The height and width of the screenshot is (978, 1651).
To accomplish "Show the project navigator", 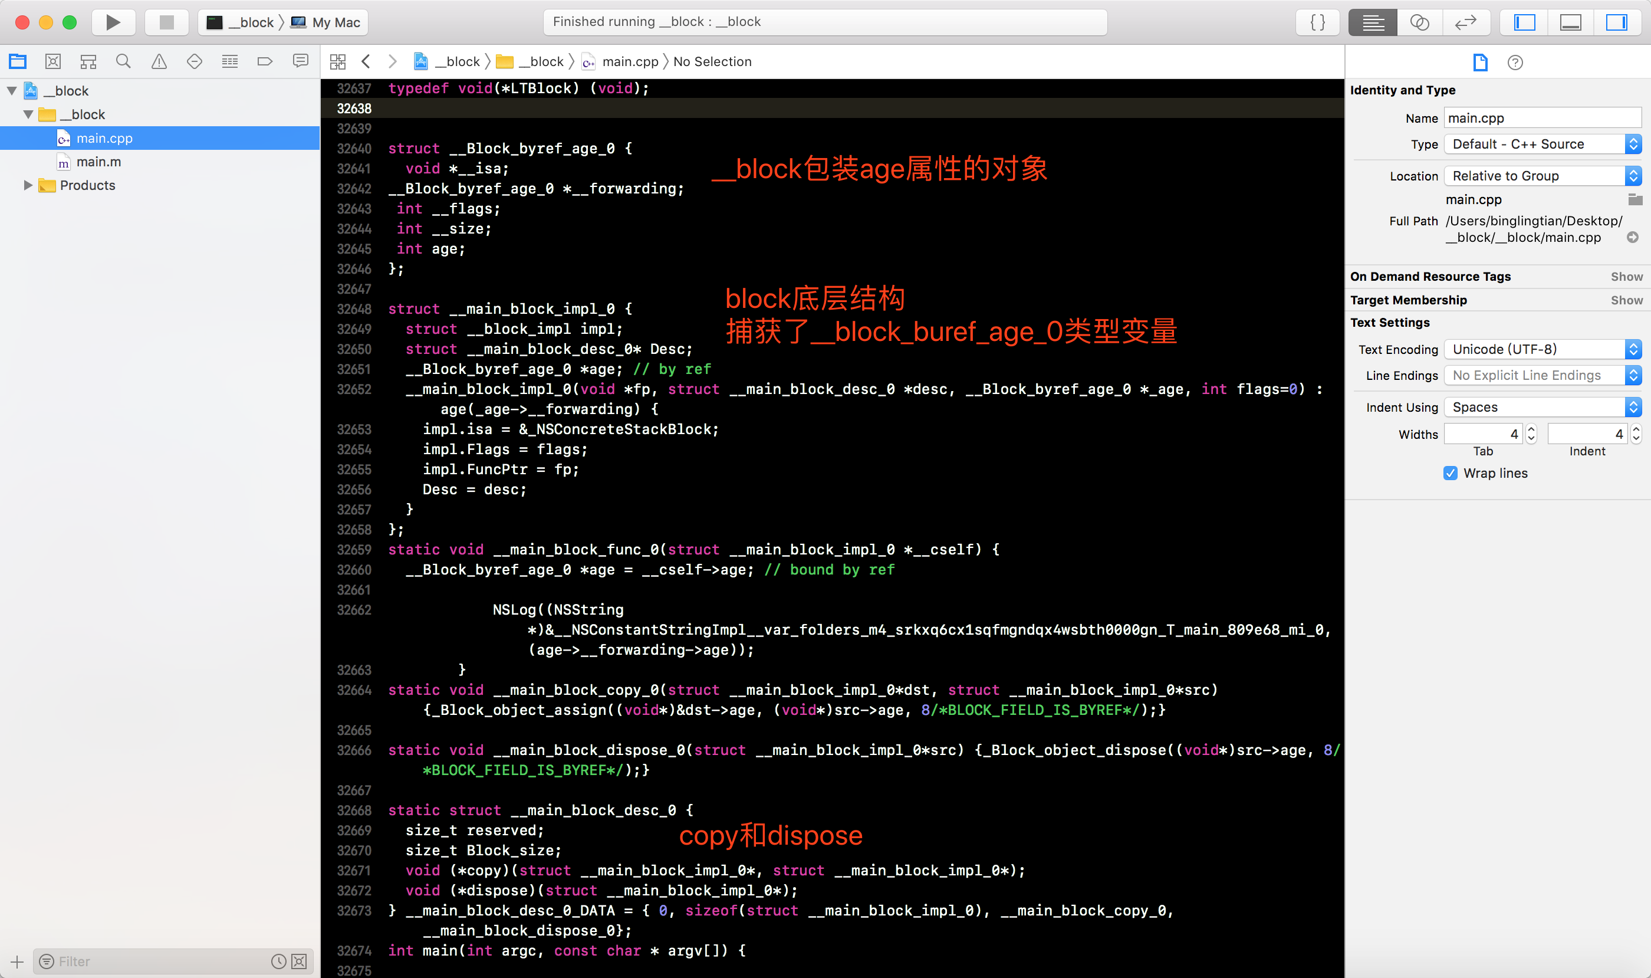I will click(18, 62).
